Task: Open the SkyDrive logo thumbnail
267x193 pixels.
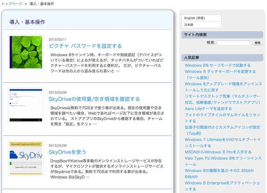Action: click(x=25, y=158)
